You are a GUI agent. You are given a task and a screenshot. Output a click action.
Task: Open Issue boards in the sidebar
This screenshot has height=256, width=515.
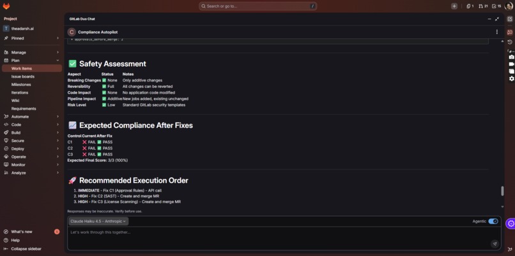point(32,76)
